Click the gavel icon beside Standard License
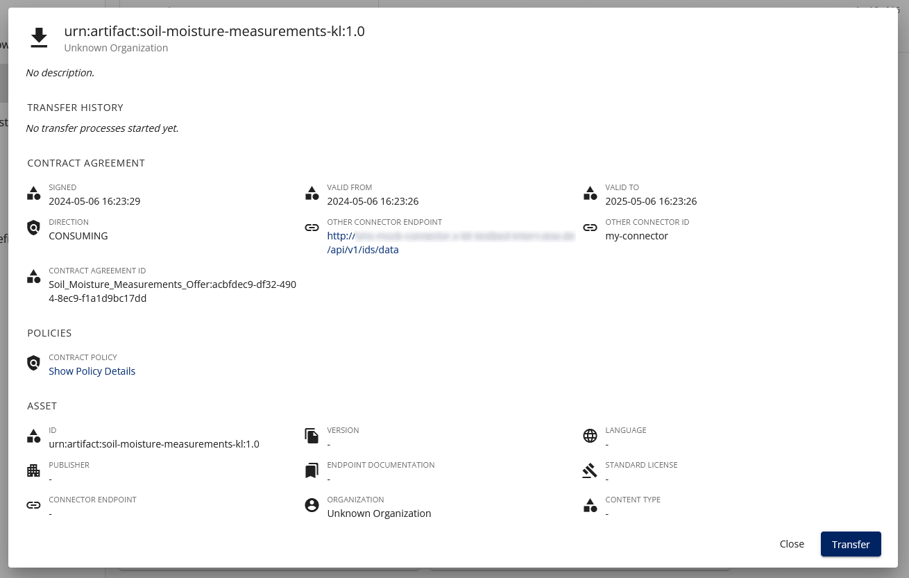Viewport: 909px width, 578px height. tap(590, 470)
